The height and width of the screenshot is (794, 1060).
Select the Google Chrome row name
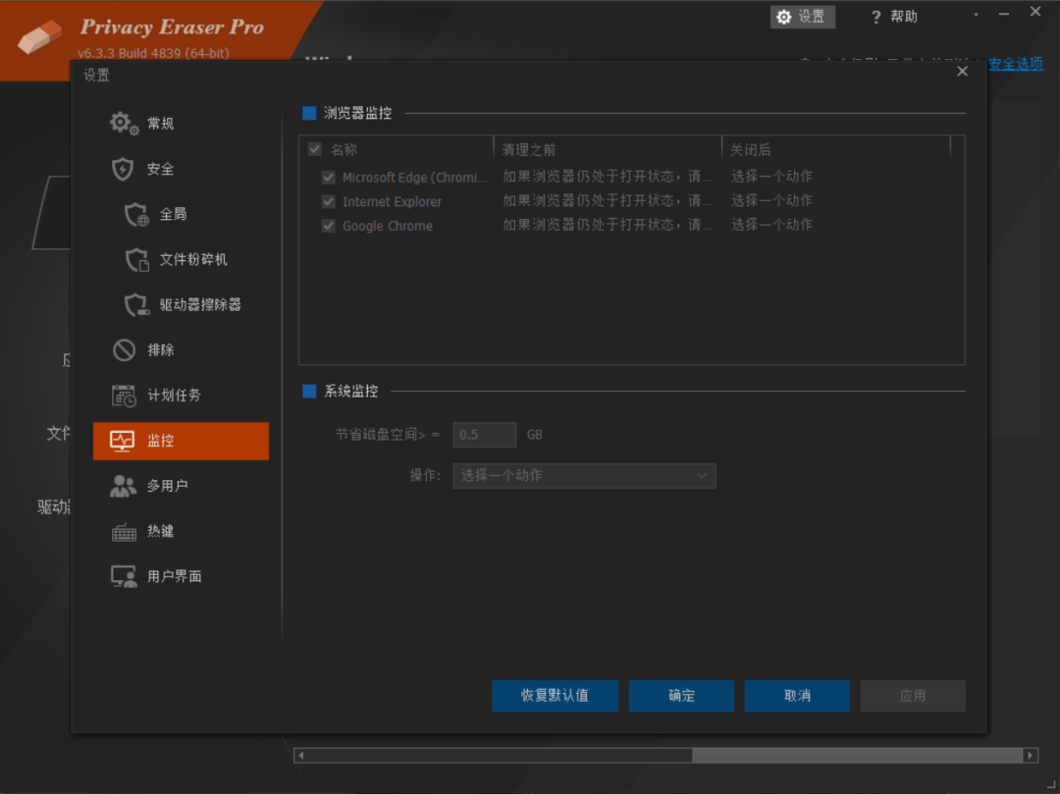pos(388,227)
